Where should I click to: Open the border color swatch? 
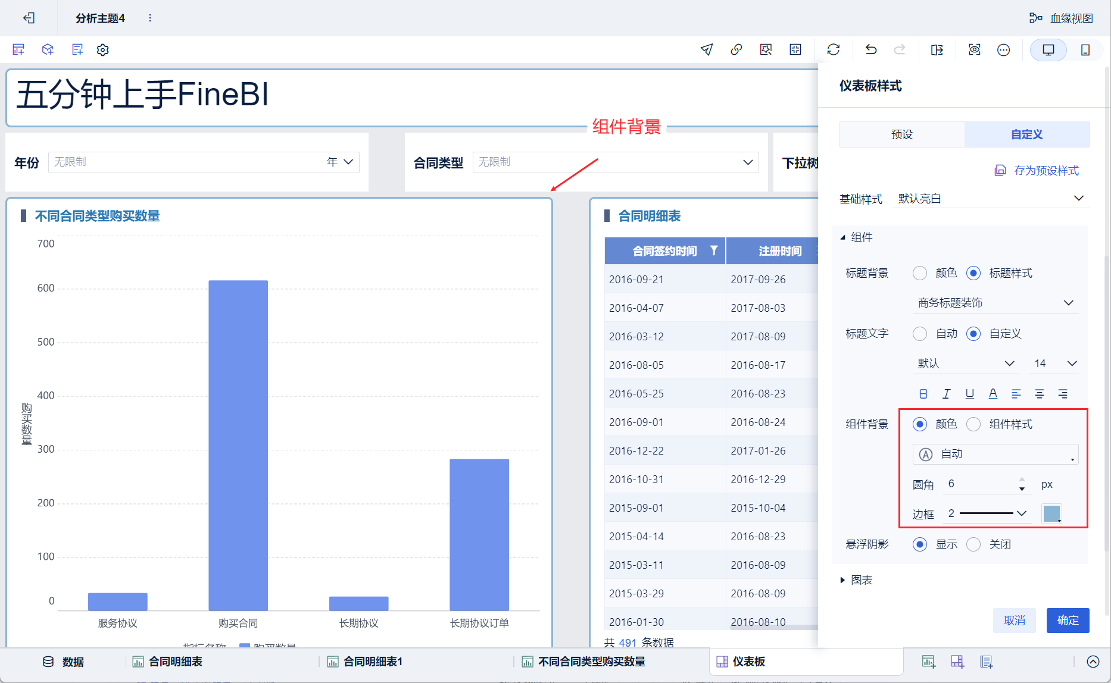[1052, 513]
